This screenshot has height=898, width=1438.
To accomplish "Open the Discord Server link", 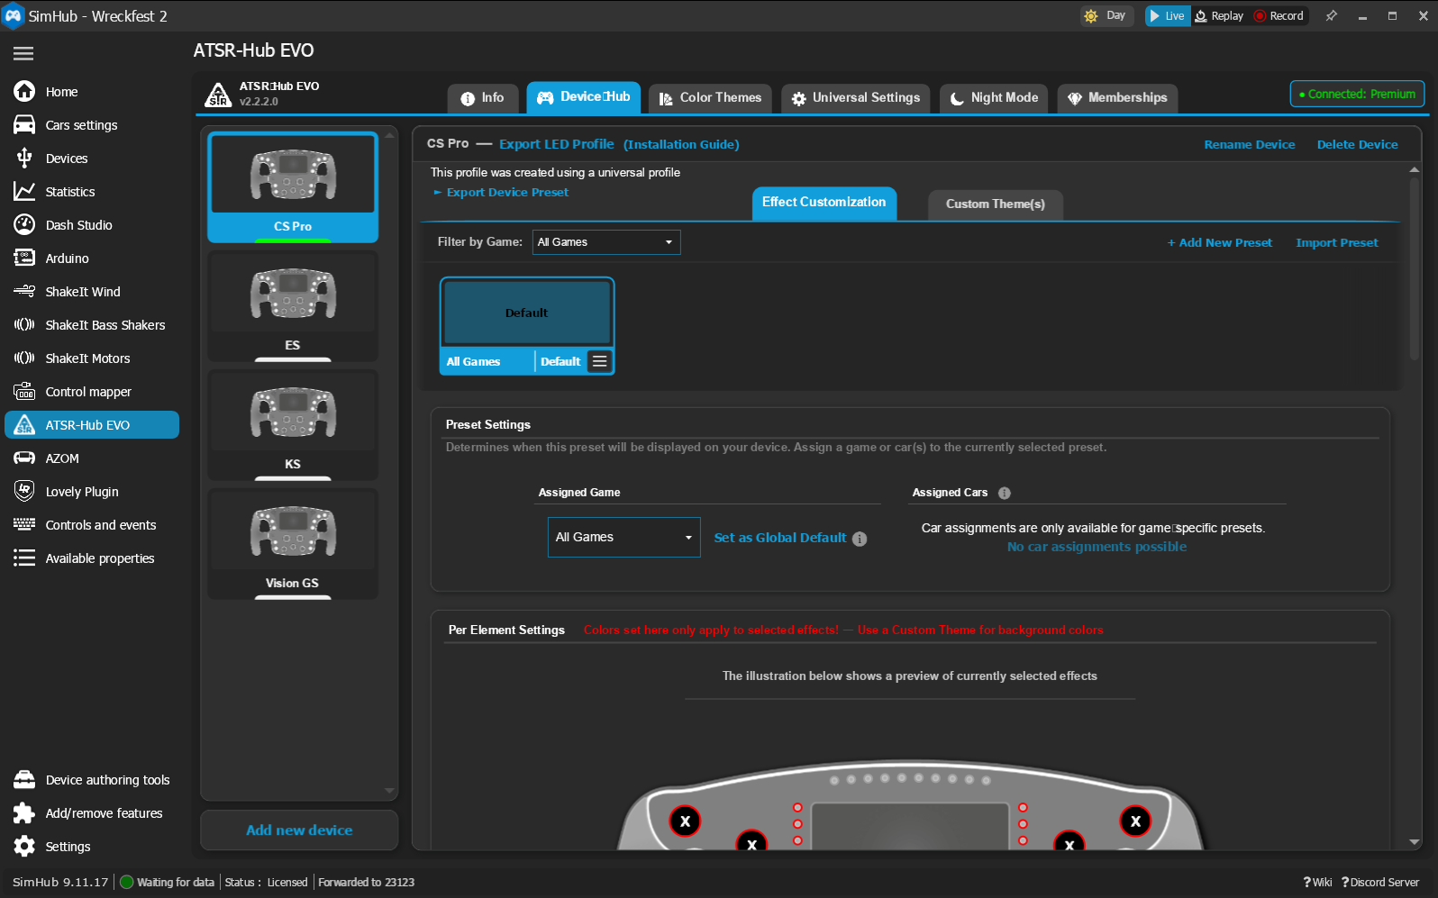I will coord(1380,883).
